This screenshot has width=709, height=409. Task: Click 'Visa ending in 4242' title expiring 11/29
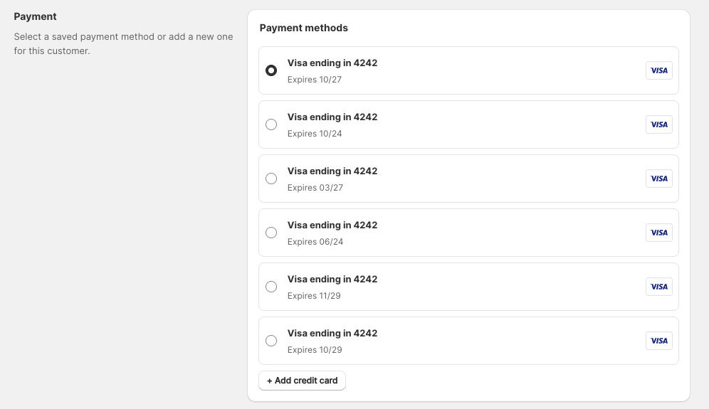(x=332, y=279)
